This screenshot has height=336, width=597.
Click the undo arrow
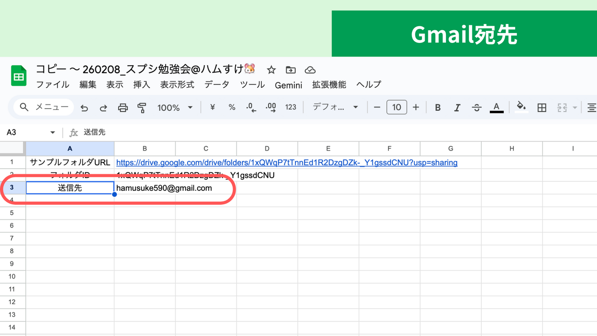(84, 108)
